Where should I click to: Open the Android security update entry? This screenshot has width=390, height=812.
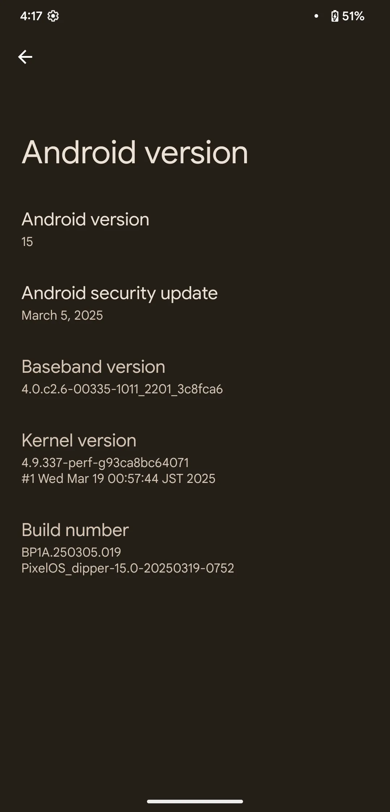point(195,303)
